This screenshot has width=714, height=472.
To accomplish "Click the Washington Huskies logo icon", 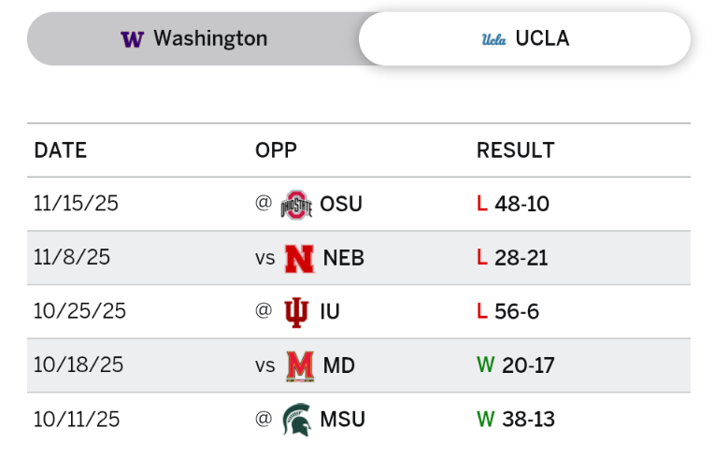I will point(132,39).
